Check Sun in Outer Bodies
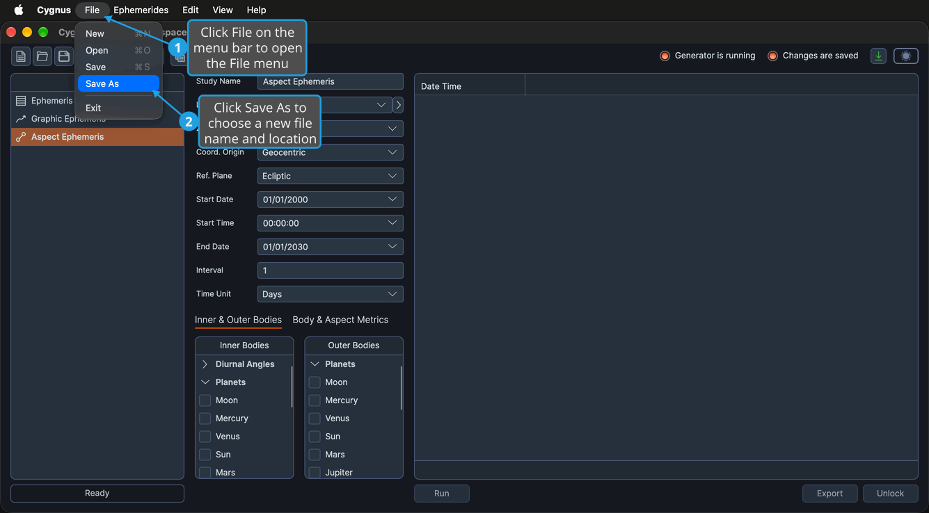The image size is (929, 513). click(x=315, y=437)
